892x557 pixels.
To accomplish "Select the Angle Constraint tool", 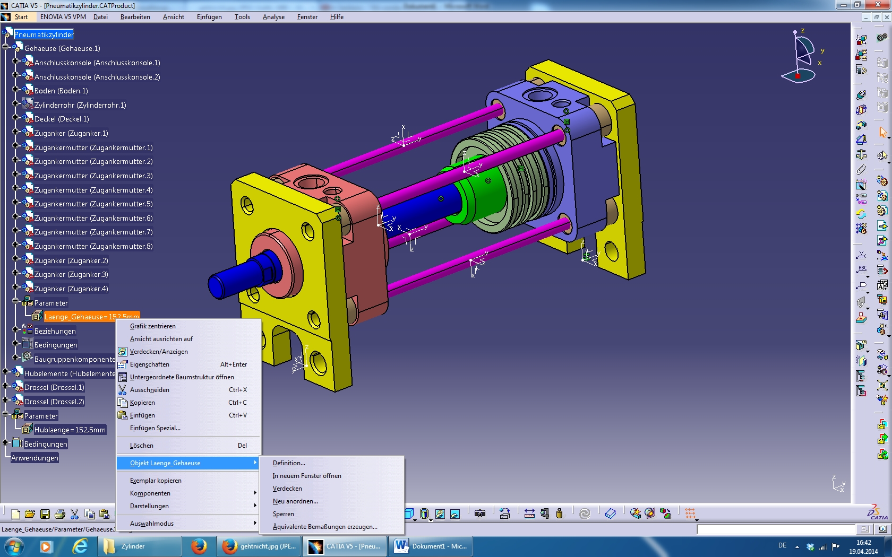I will [861, 140].
